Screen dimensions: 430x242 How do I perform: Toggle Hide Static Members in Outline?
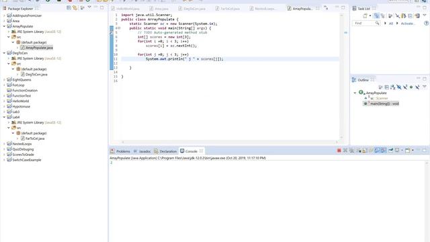coord(405,87)
